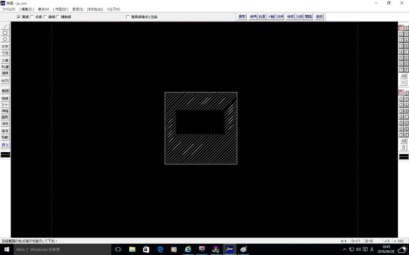
Task: Select the 消去 erase tool
Action: tap(5, 124)
